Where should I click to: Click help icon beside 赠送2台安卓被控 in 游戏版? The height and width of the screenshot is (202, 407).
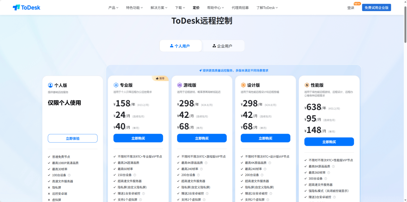pyautogui.click(x=207, y=194)
